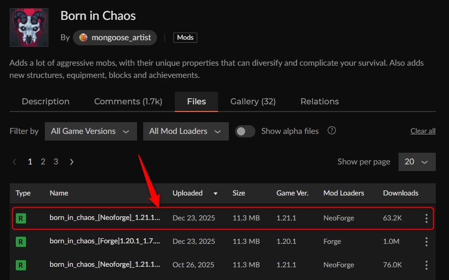Jump to page 2 of files

[x=43, y=162]
